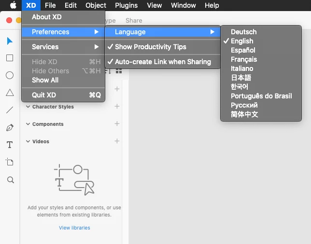Viewport: 311px width, 244px height.
Task: Add a new Component
Action: (117, 124)
